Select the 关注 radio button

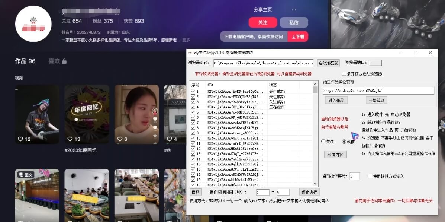(x=324, y=142)
